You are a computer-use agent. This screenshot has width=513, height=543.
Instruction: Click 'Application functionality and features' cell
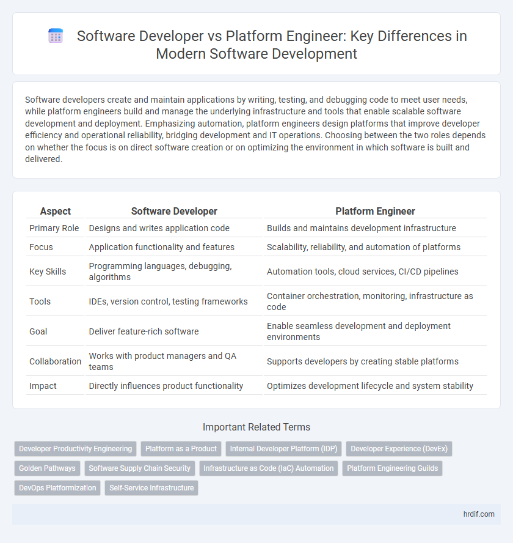174,247
